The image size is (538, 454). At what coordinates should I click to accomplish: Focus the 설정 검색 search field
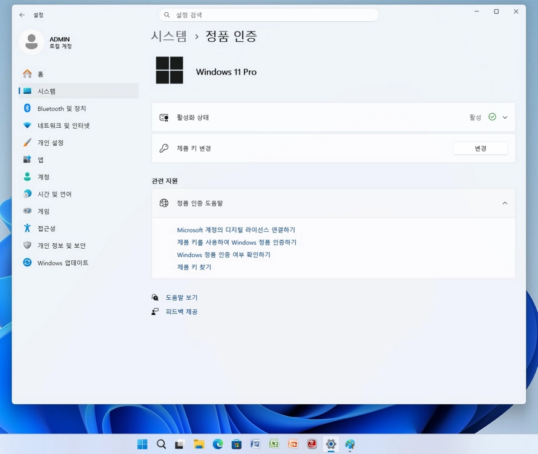[269, 15]
